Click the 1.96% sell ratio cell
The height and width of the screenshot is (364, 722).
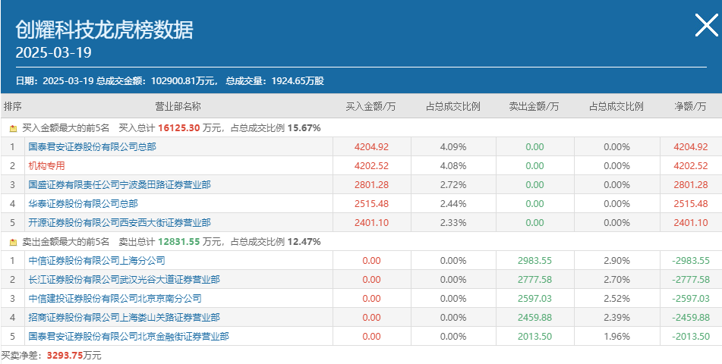tap(616, 337)
